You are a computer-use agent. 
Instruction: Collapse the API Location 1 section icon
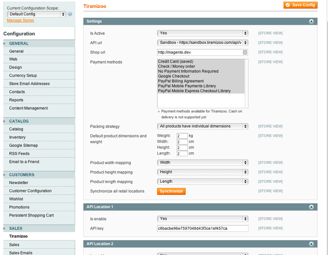[x=311, y=207]
